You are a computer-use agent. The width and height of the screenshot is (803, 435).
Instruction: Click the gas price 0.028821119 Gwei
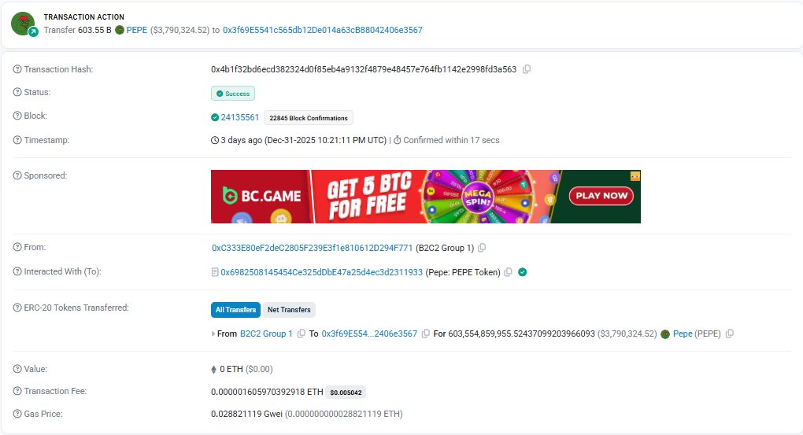(x=246, y=414)
